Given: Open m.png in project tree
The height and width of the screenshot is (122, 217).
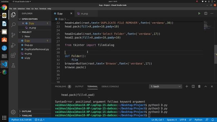Looking at the screenshot, I should point(35,54).
